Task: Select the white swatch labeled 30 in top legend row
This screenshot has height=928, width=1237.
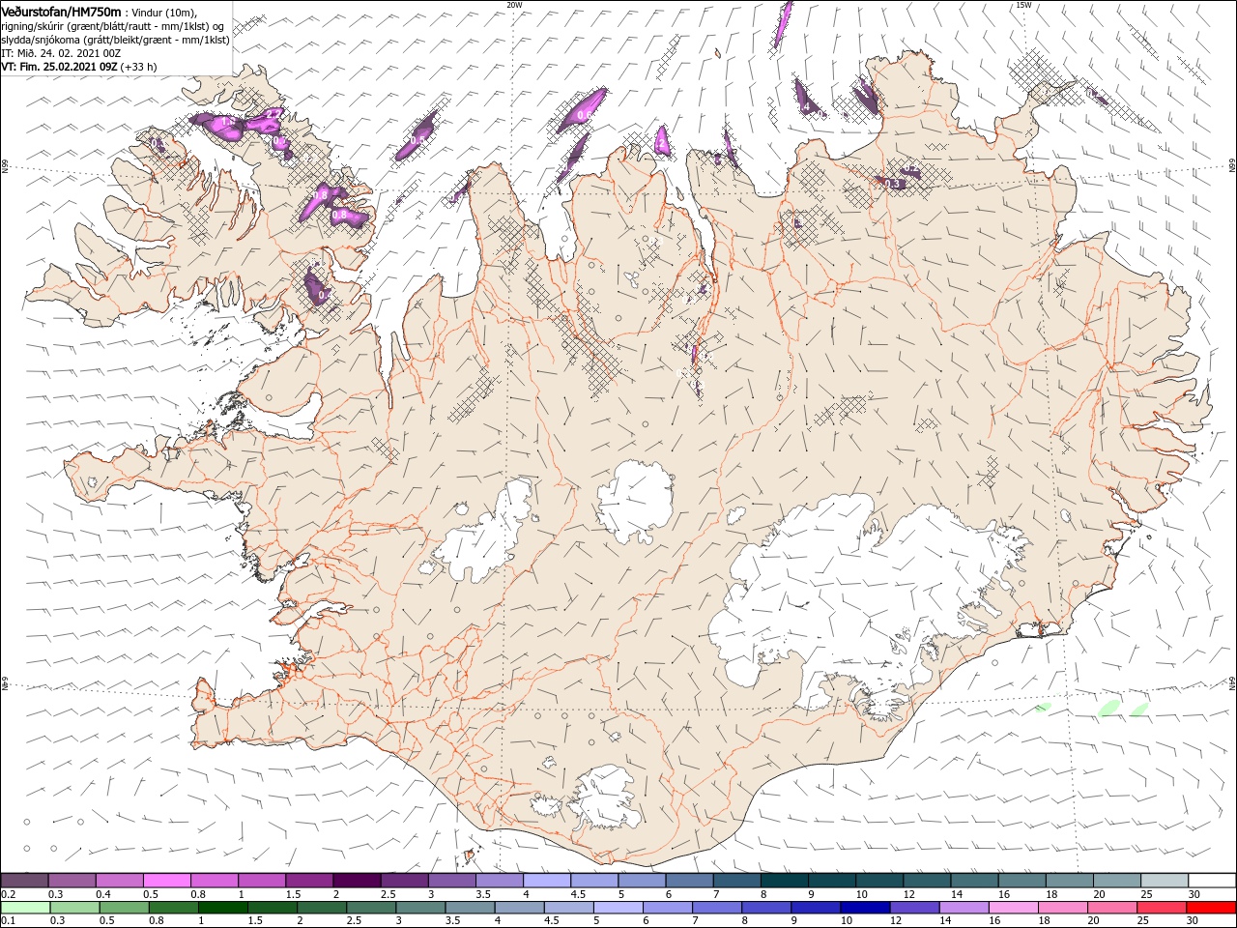Action: click(1212, 880)
